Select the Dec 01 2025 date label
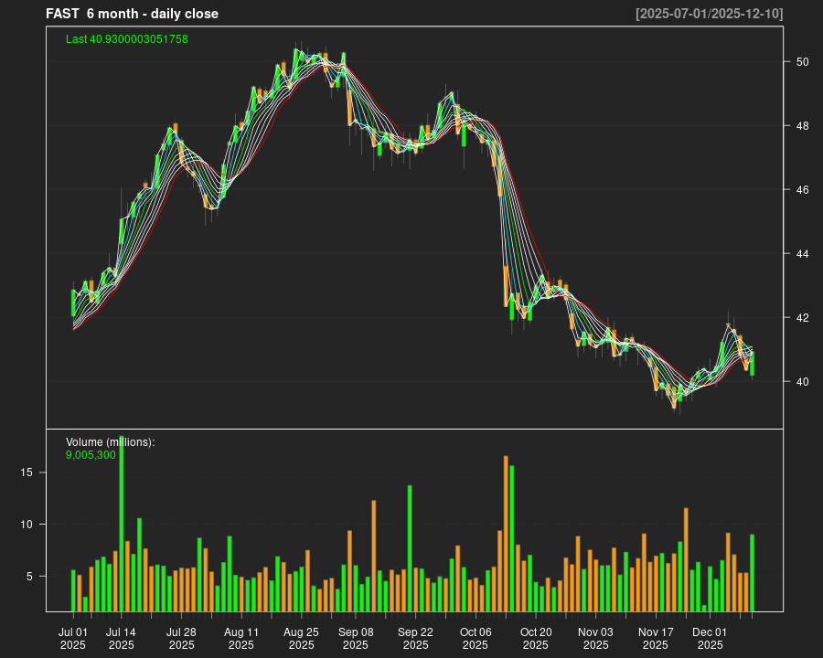The width and height of the screenshot is (823, 658). [709, 638]
